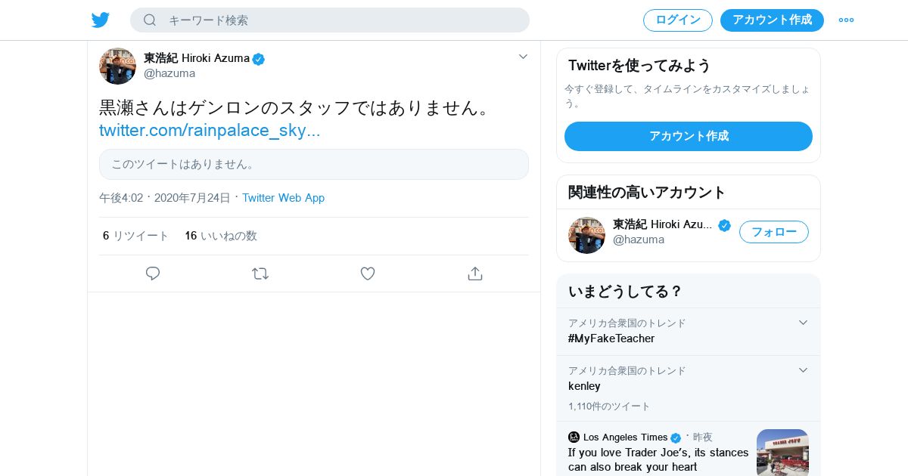Click the Twitter bird logo
The height and width of the screenshot is (476, 908).
101,20
